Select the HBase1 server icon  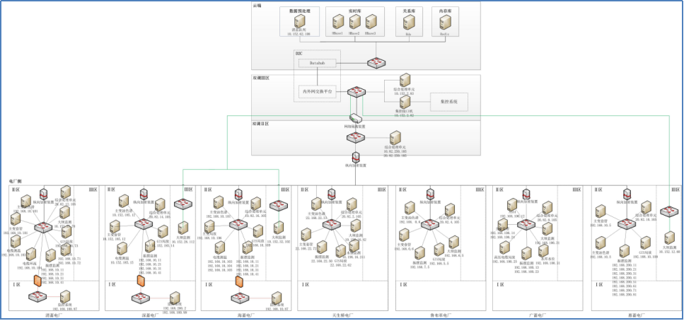pyautogui.click(x=338, y=22)
